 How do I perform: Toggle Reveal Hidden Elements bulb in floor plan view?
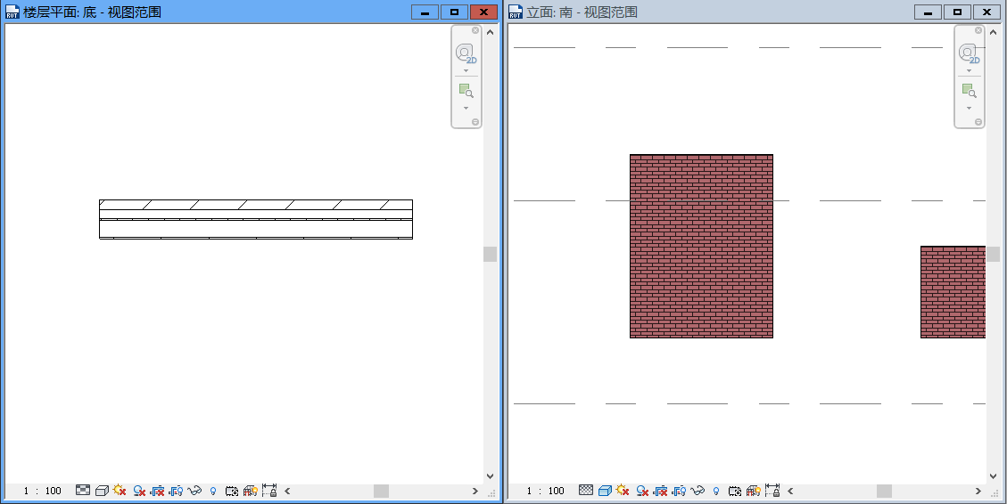(213, 492)
